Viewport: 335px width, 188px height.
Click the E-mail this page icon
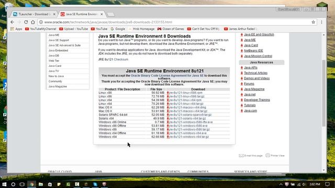pos(241,156)
